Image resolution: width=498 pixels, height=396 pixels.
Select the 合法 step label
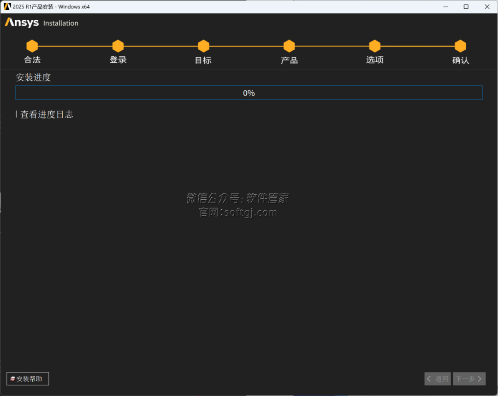[x=32, y=60]
